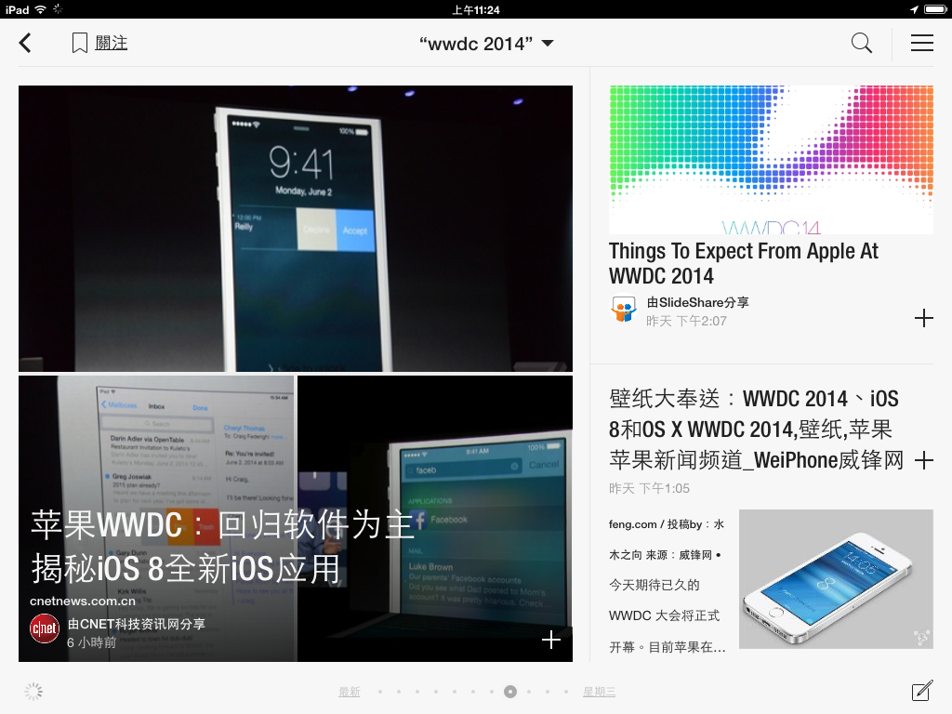The height and width of the screenshot is (714, 952).
Task: Tap the back arrow icon
Action: coord(25,43)
